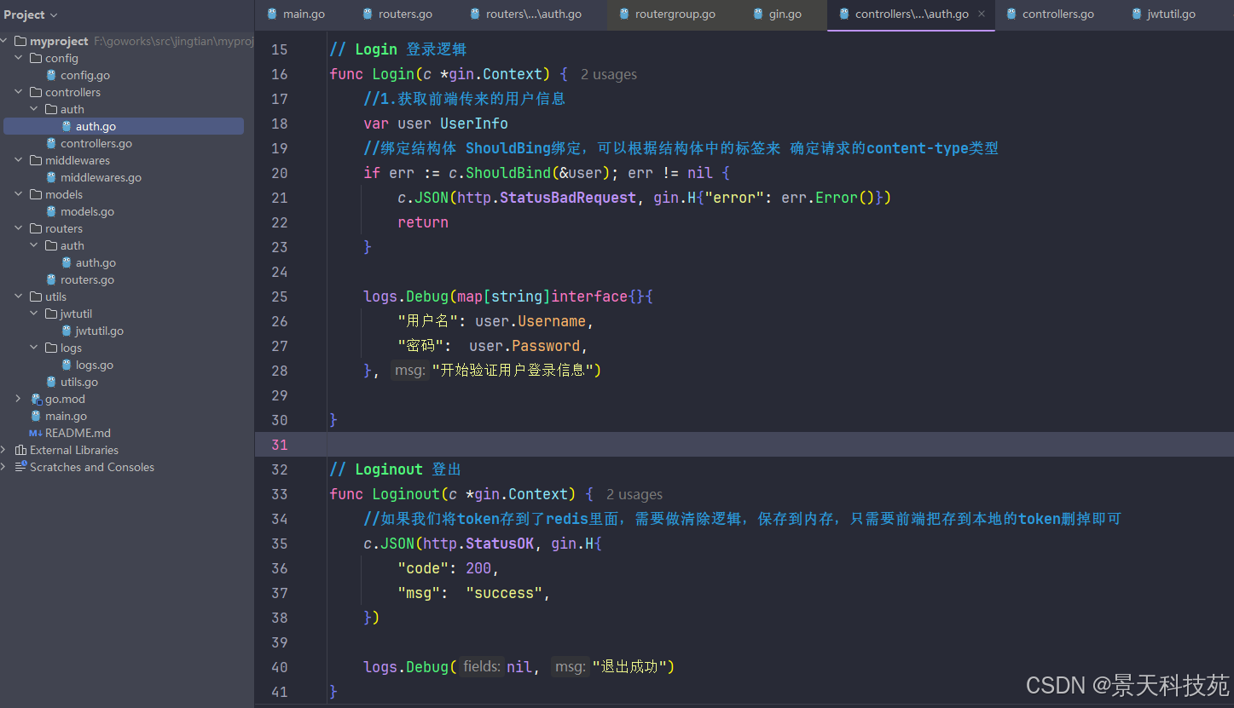Open middlewares.go file
The image size is (1234, 708).
[101, 177]
